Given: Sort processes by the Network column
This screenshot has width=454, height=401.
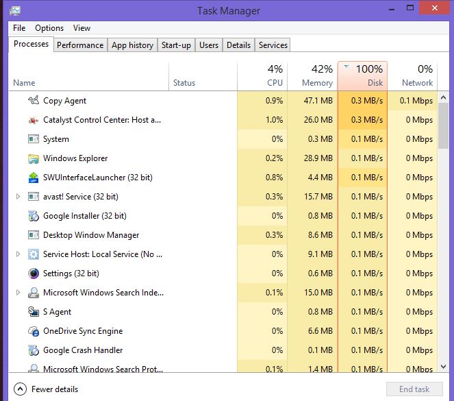Looking at the screenshot, I should point(412,76).
